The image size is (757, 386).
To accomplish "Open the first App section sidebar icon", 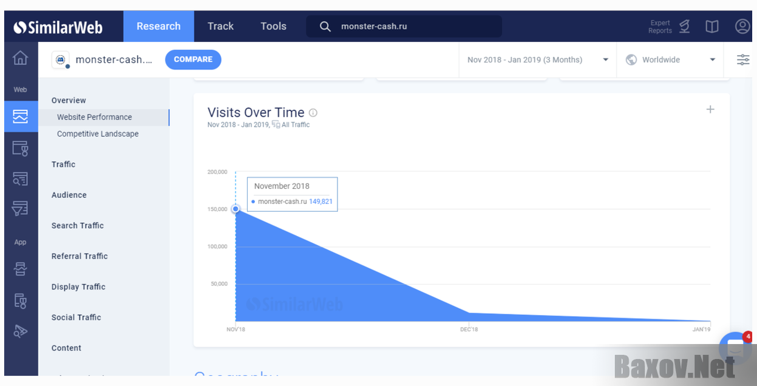I will (21, 269).
